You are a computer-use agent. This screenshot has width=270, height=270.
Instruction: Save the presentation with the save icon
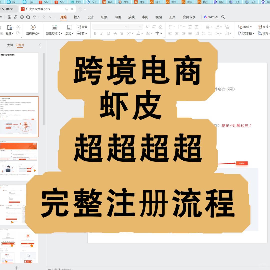(10, 17)
